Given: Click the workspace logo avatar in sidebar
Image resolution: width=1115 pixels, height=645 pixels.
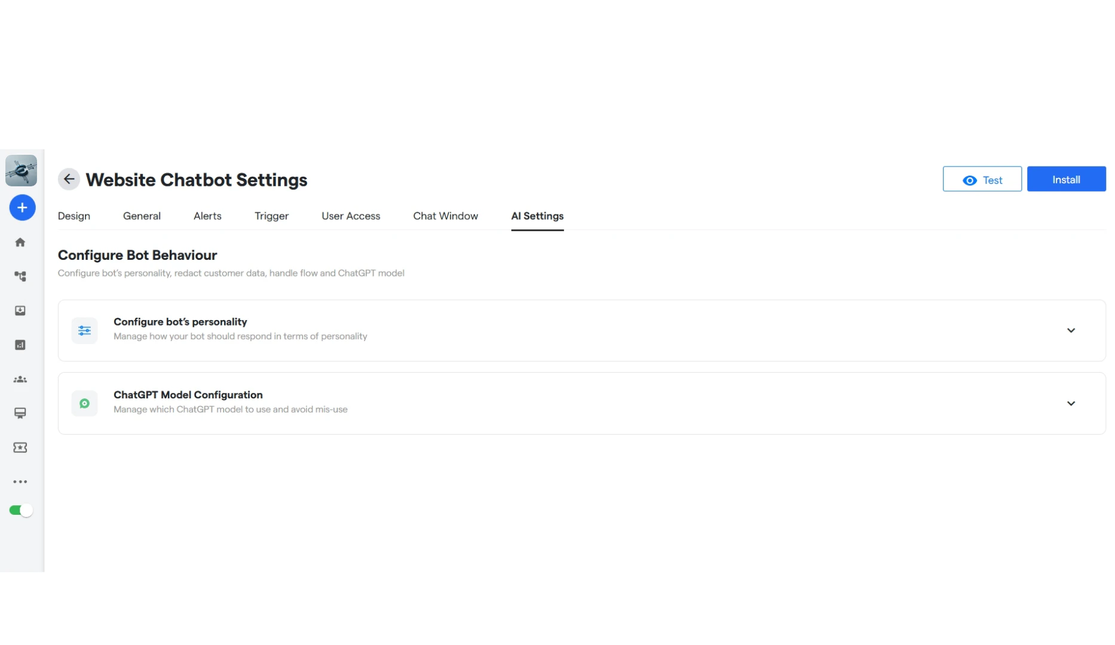Looking at the screenshot, I should click(21, 171).
